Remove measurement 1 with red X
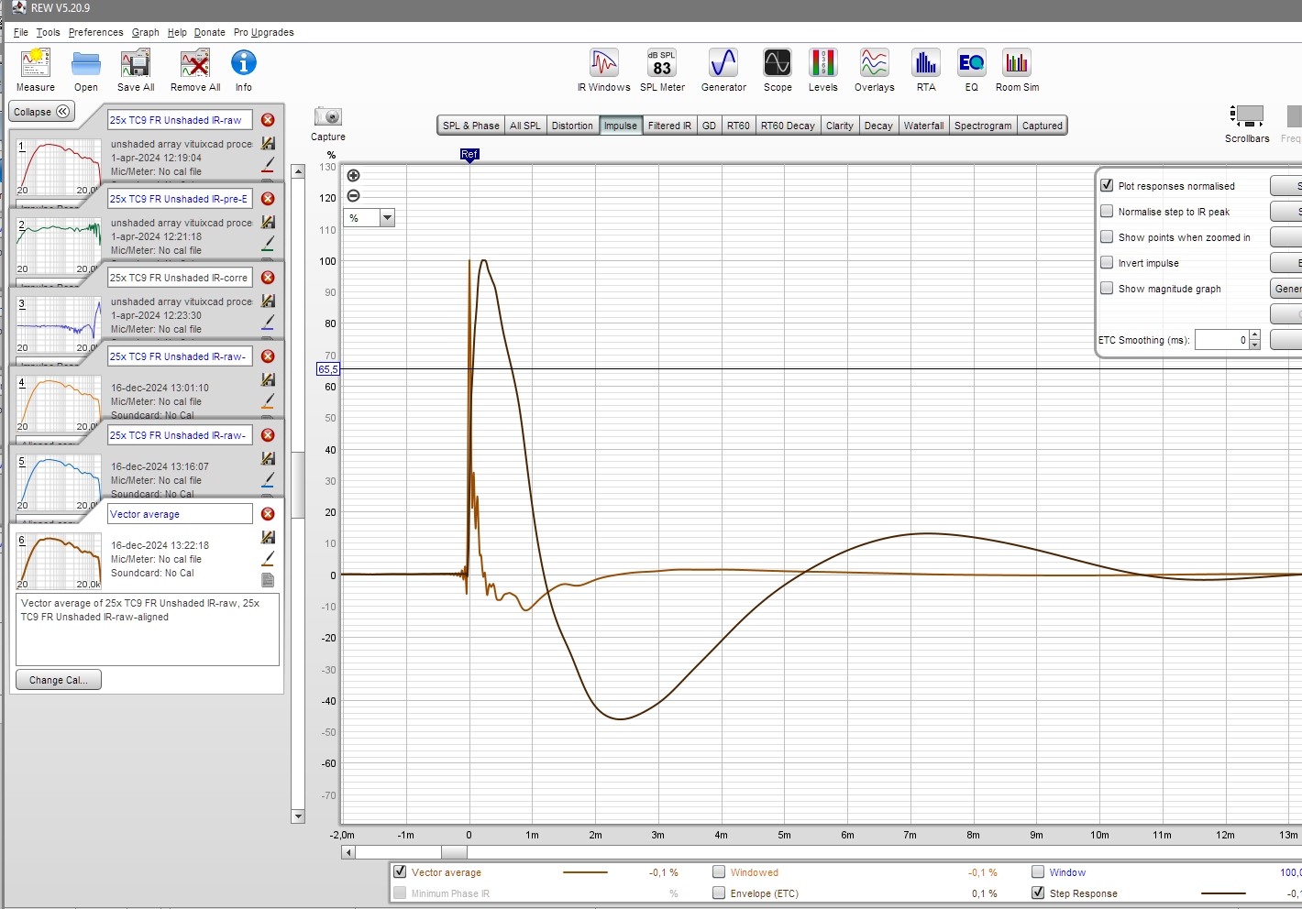 pyautogui.click(x=268, y=120)
